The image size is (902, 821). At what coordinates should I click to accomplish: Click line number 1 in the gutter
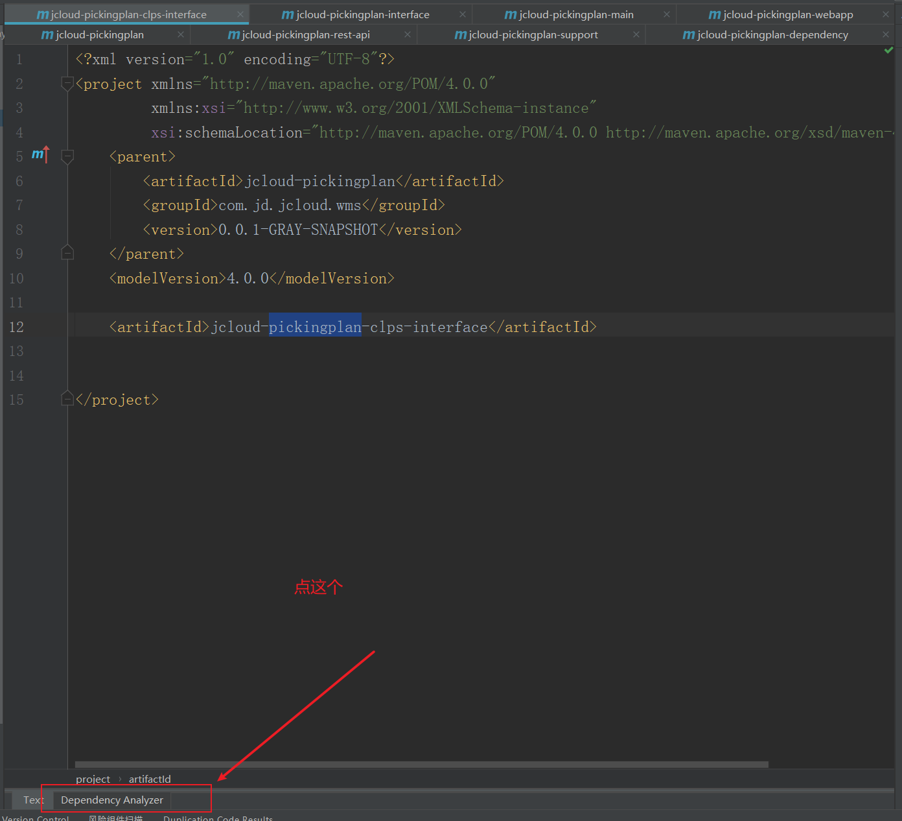pyautogui.click(x=19, y=60)
